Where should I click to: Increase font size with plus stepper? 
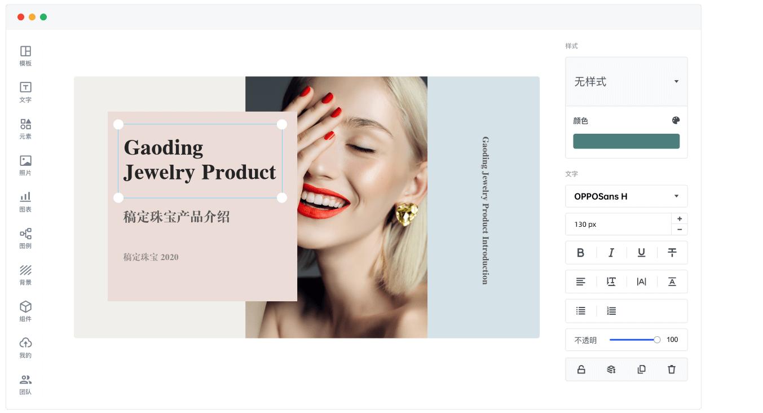(680, 219)
